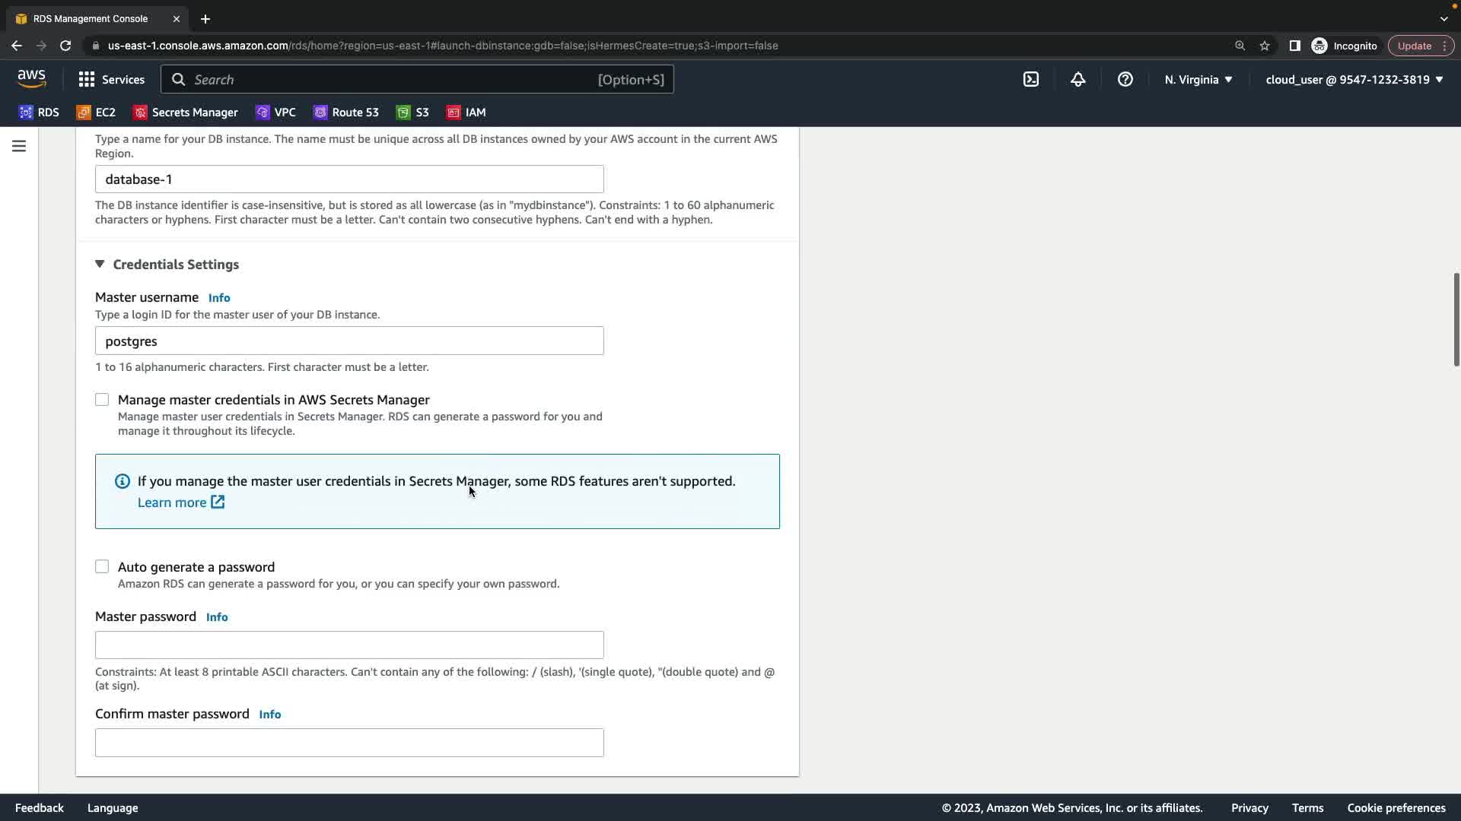Open the Services grid menu

pyautogui.click(x=111, y=79)
